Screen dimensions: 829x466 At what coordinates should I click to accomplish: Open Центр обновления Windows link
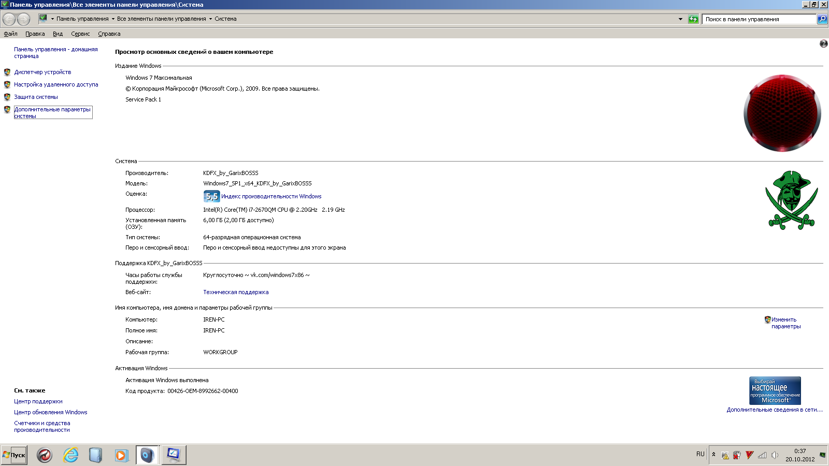click(x=51, y=412)
